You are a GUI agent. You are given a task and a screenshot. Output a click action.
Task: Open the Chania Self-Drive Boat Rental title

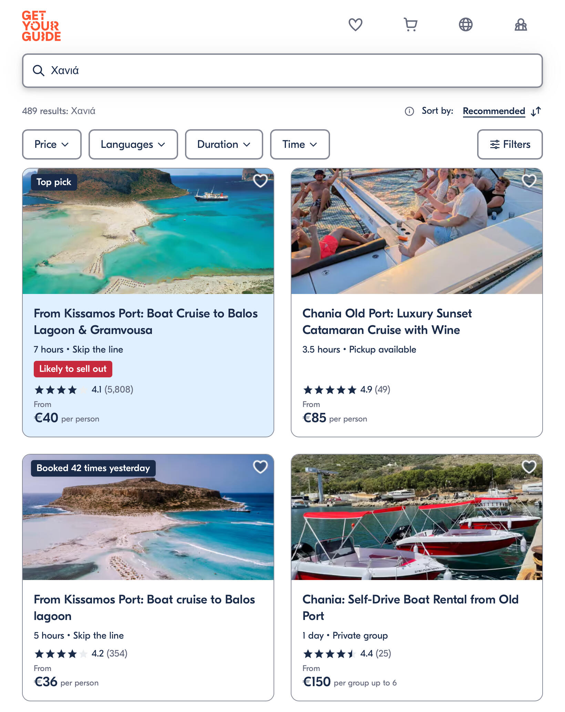(410, 608)
